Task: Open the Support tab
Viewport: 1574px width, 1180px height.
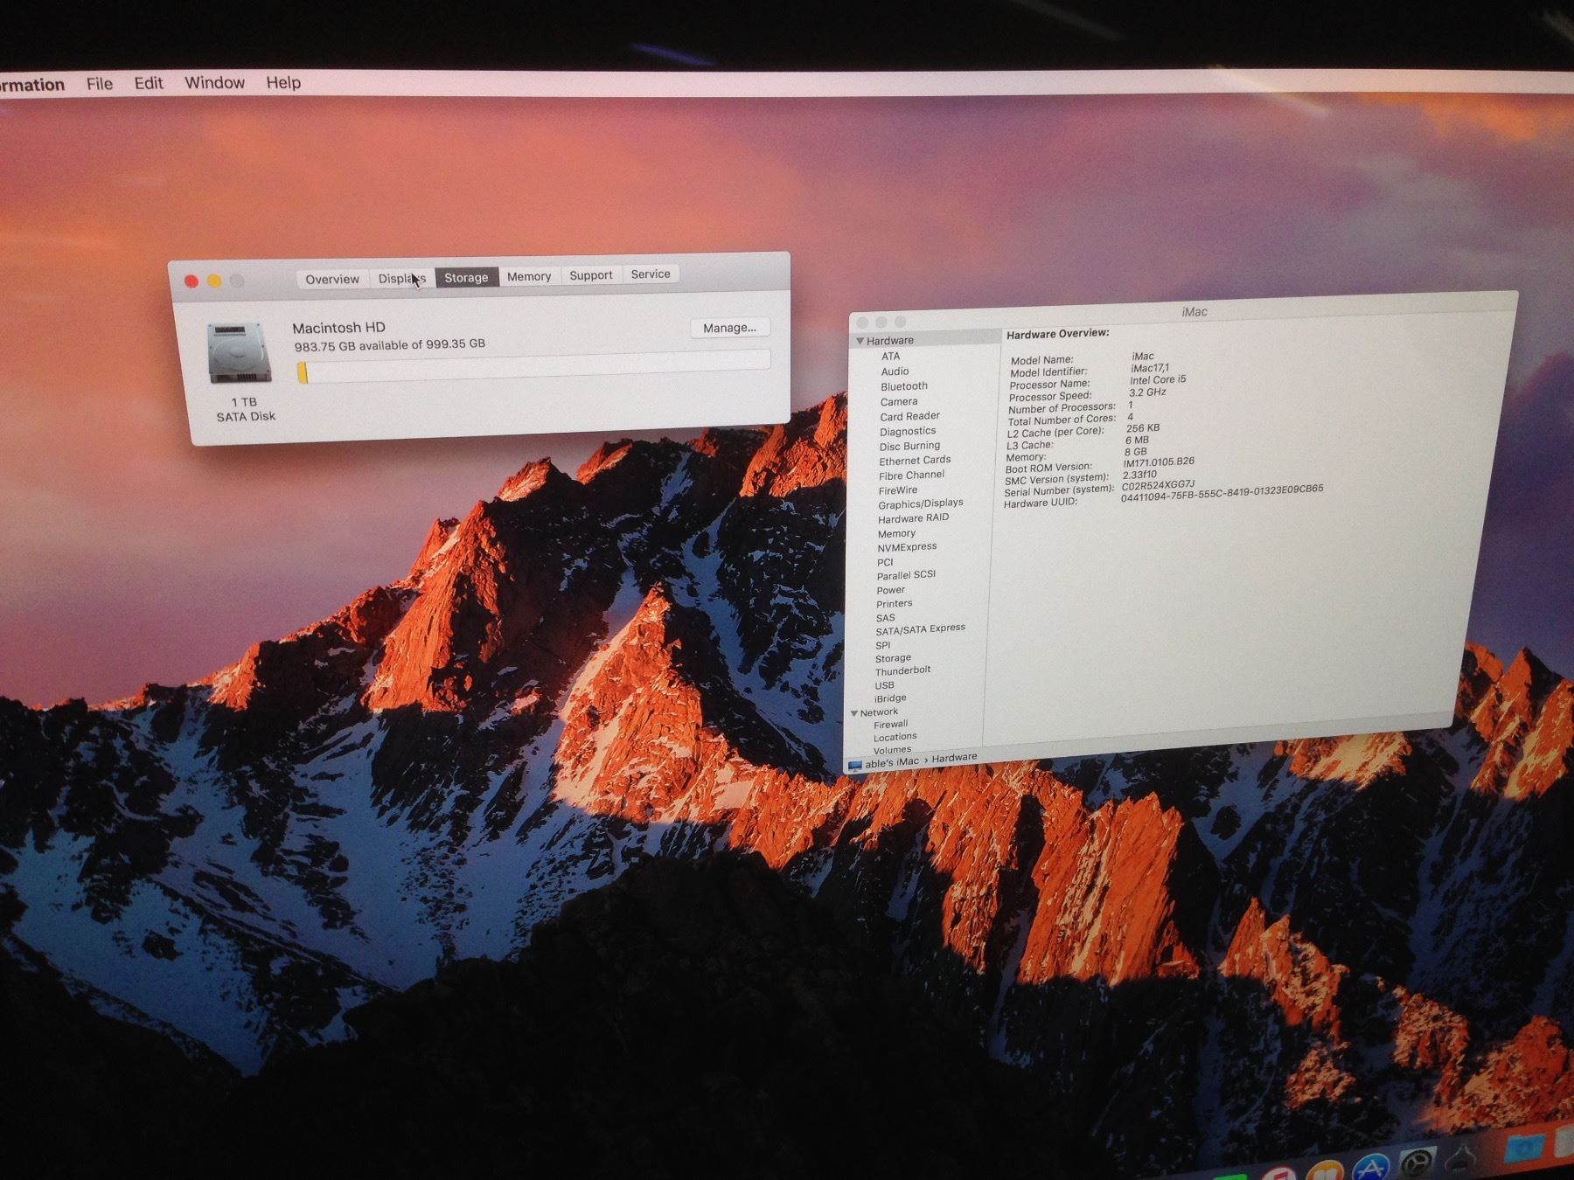Action: tap(591, 275)
